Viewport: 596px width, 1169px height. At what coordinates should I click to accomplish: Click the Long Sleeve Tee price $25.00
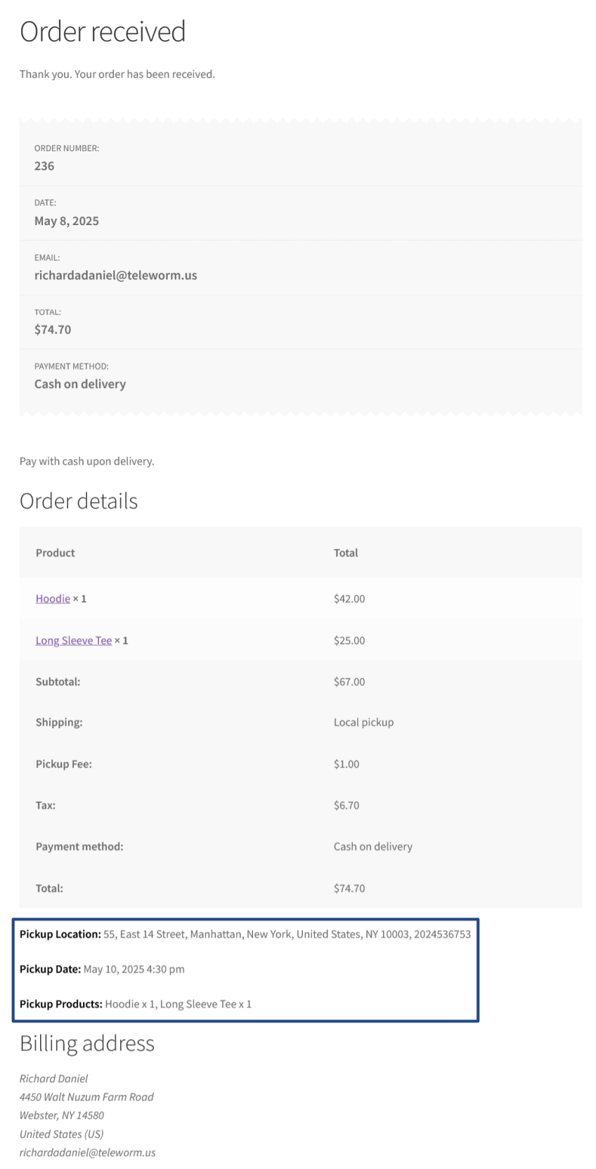pyautogui.click(x=349, y=640)
